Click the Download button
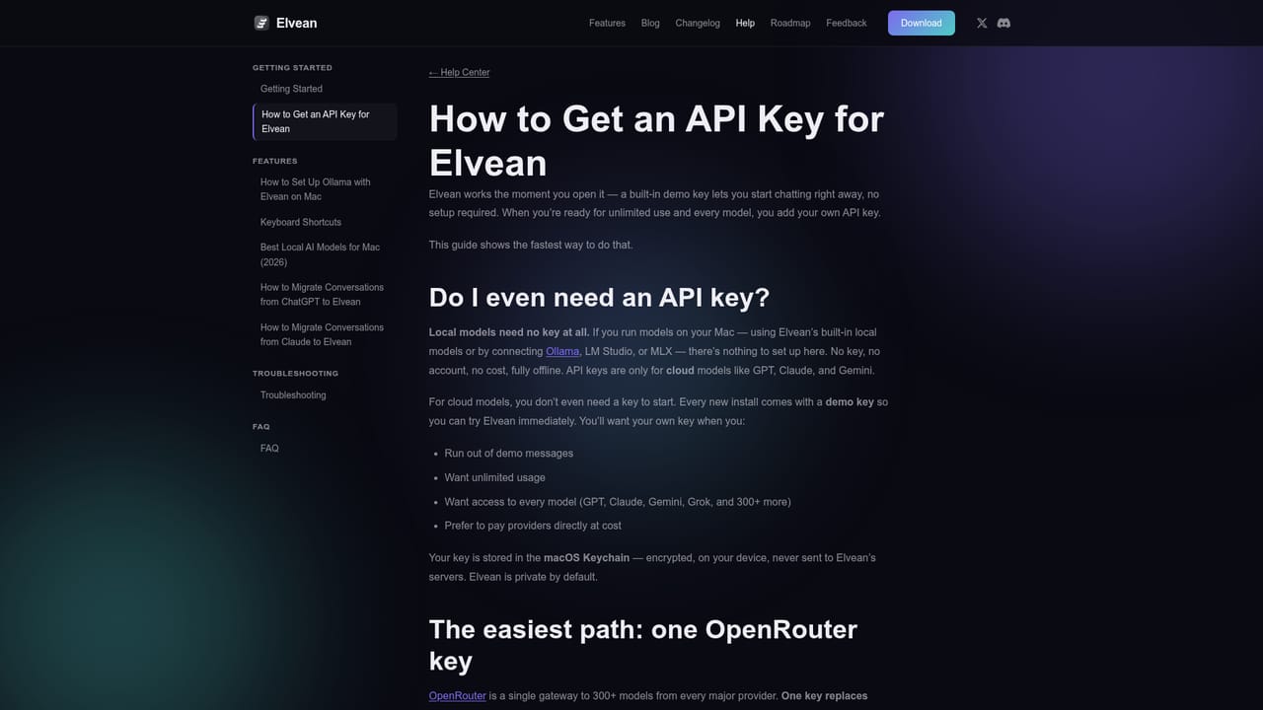 coord(922,23)
